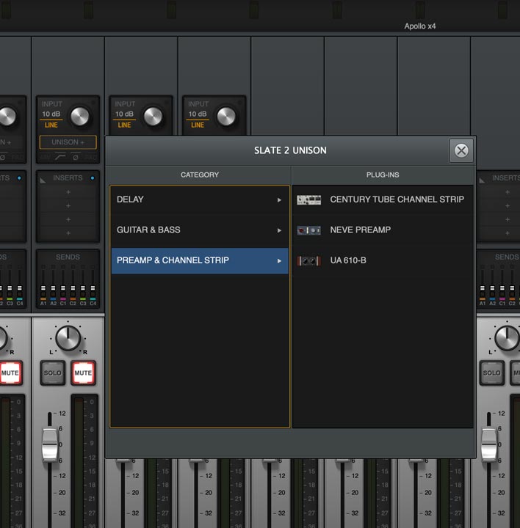The height and width of the screenshot is (528, 520).
Task: Toggle 48V phantom power under the UNISON slot
Action: (45, 157)
